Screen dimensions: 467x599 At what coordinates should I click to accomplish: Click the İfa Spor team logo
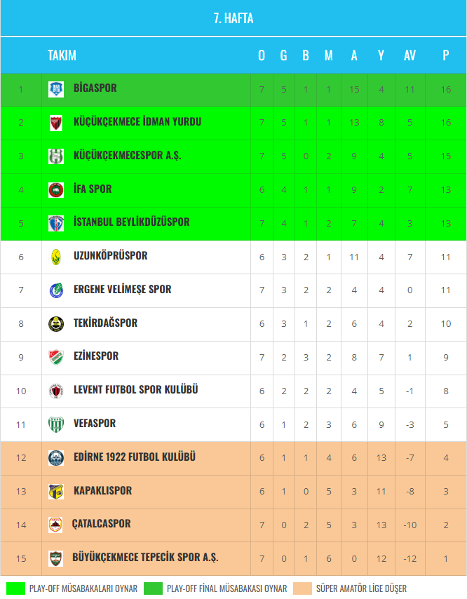tap(56, 189)
